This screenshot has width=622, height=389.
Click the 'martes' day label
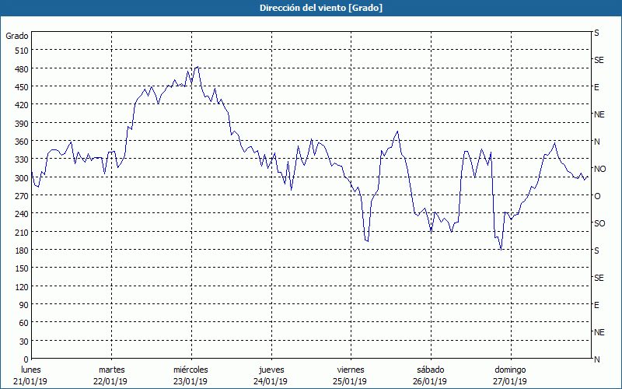point(112,370)
